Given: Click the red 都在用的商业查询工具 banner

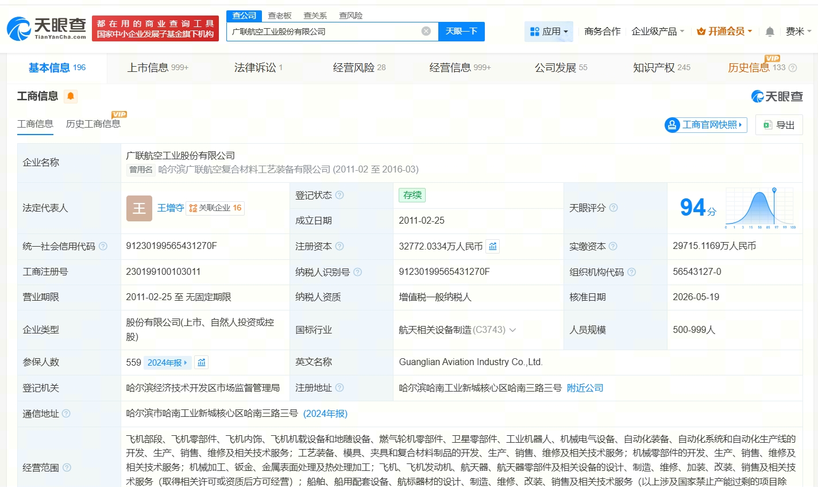Looking at the screenshot, I should pos(155,29).
